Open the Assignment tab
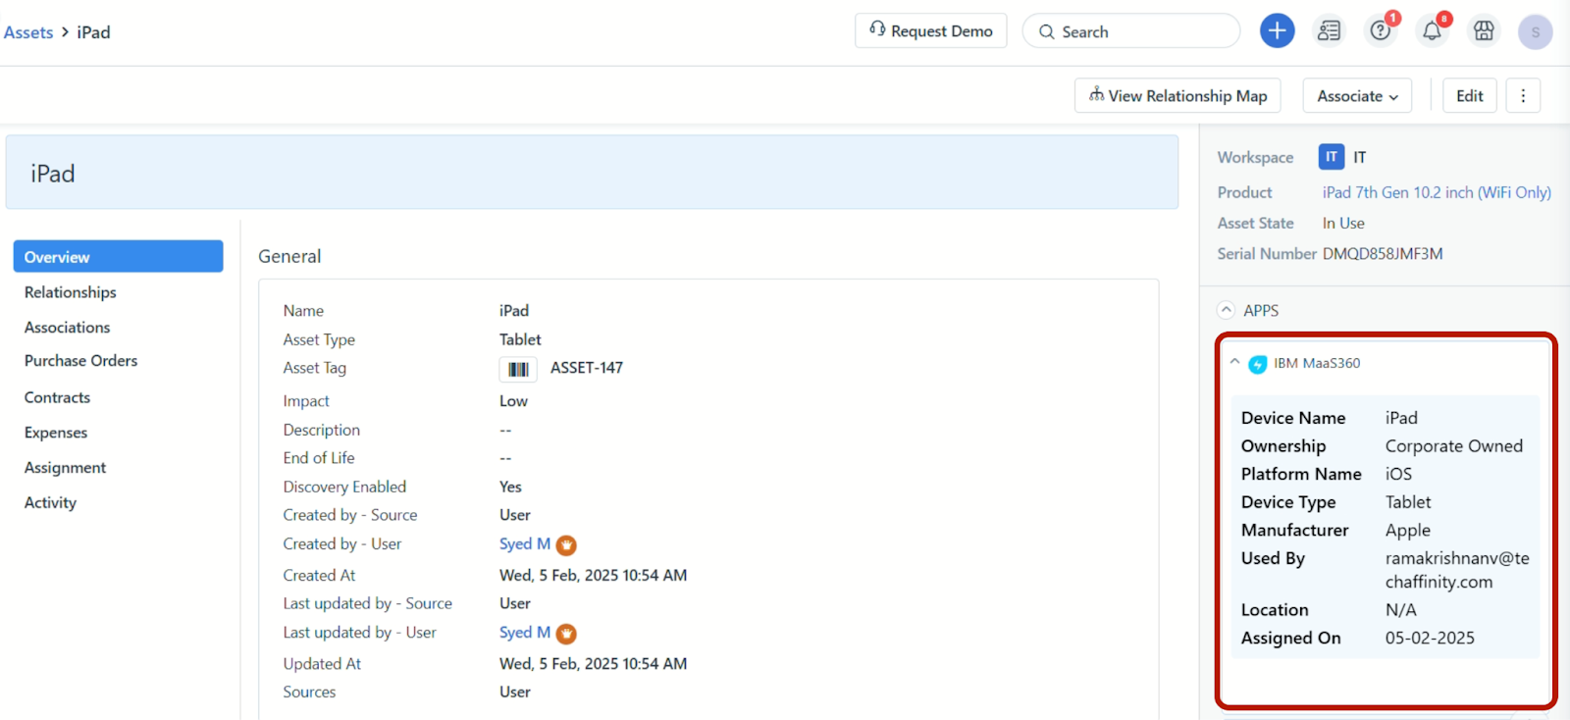Viewport: 1570px width, 720px height. pyautogui.click(x=65, y=468)
